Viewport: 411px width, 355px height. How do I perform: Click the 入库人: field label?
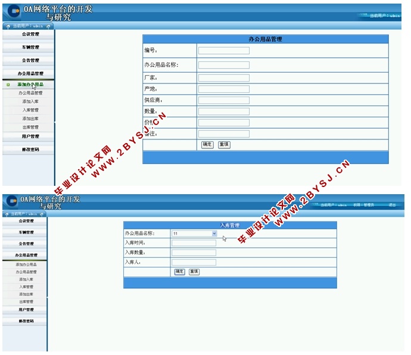[133, 262]
